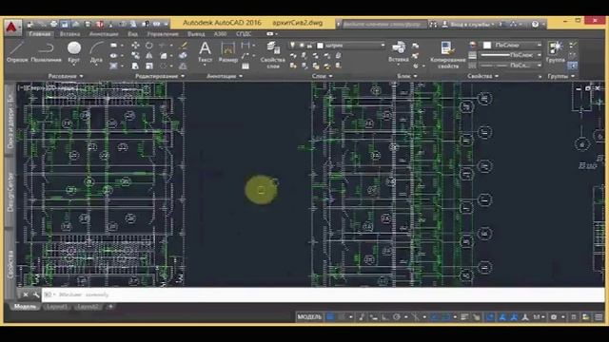Select the Модель layout tab
This screenshot has height=342, width=609.
25,307
